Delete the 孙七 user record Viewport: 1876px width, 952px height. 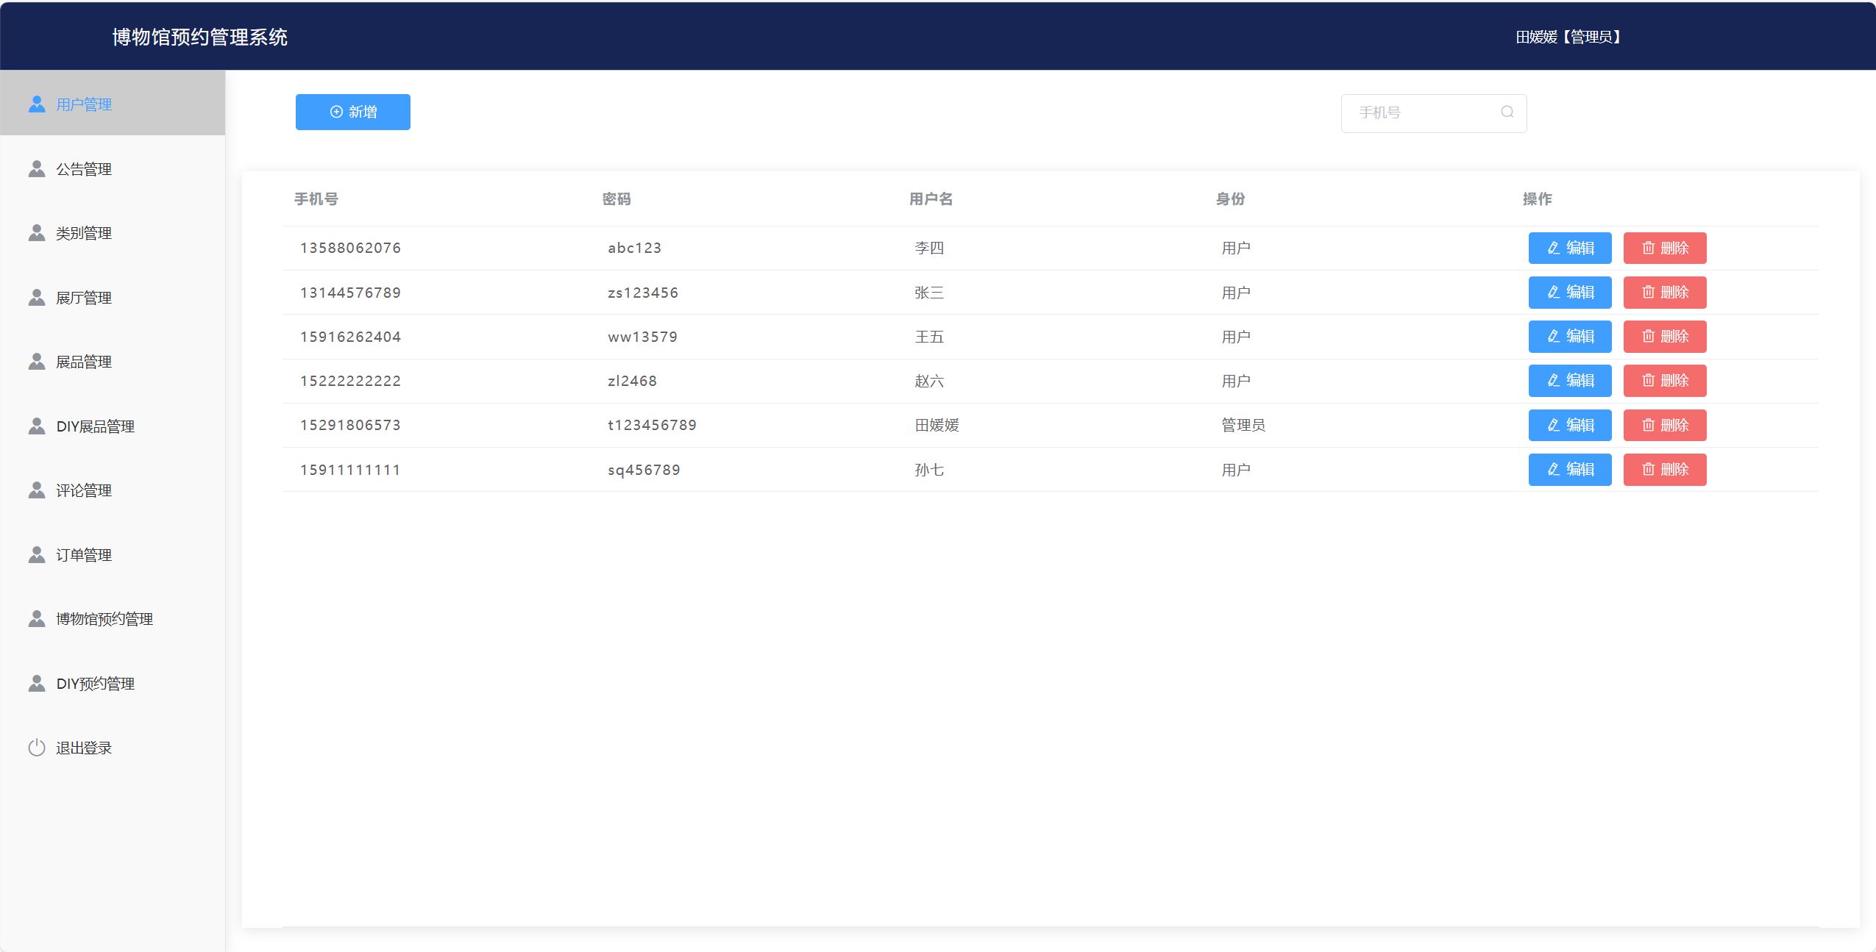pos(1664,470)
